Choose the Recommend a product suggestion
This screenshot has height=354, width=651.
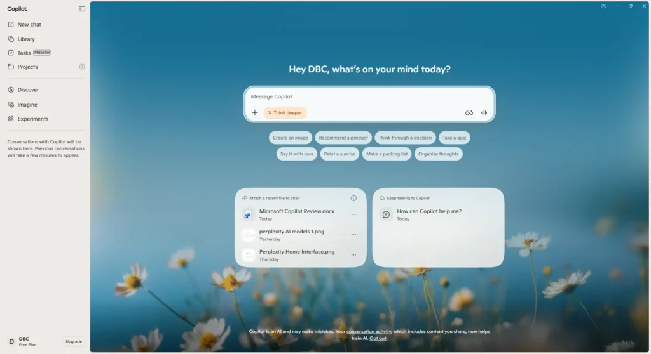[x=343, y=138]
